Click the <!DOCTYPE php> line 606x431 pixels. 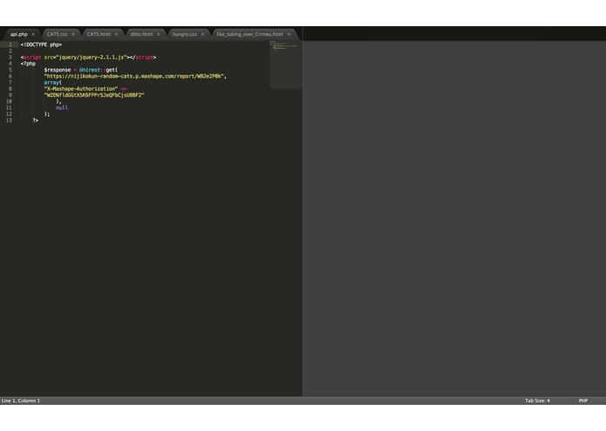click(x=41, y=44)
